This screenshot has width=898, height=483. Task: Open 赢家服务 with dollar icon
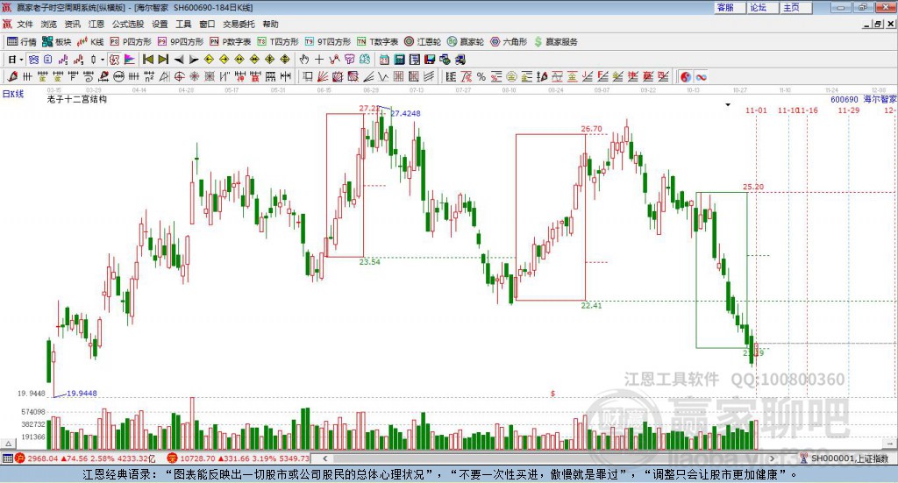556,42
